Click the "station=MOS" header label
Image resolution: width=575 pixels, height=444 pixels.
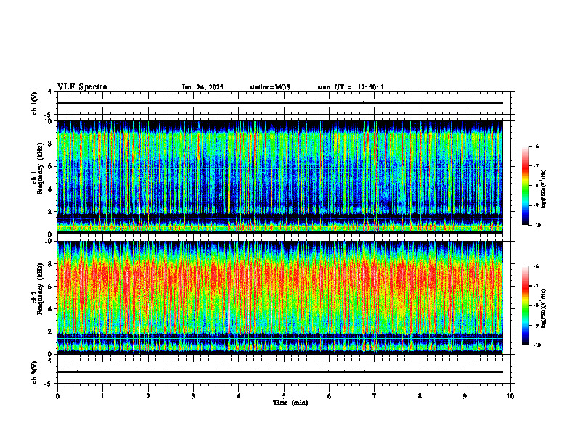pyautogui.click(x=270, y=87)
